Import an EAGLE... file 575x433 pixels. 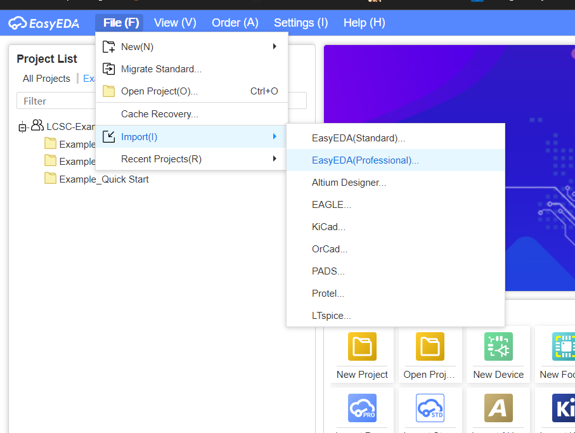[396, 205]
